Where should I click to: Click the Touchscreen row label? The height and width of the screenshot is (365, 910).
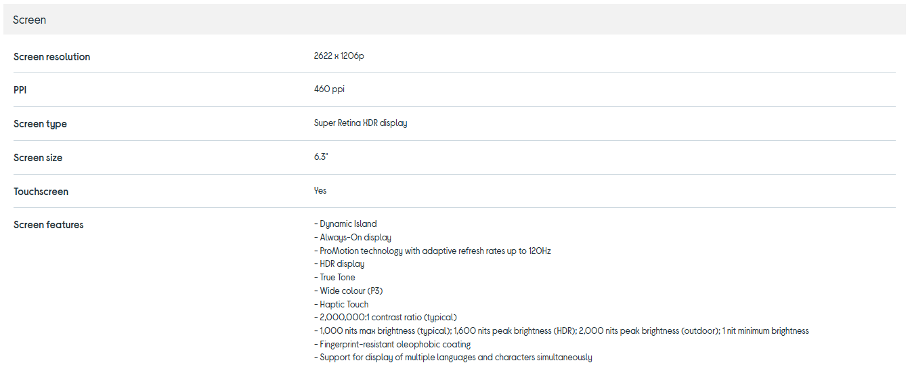click(41, 192)
